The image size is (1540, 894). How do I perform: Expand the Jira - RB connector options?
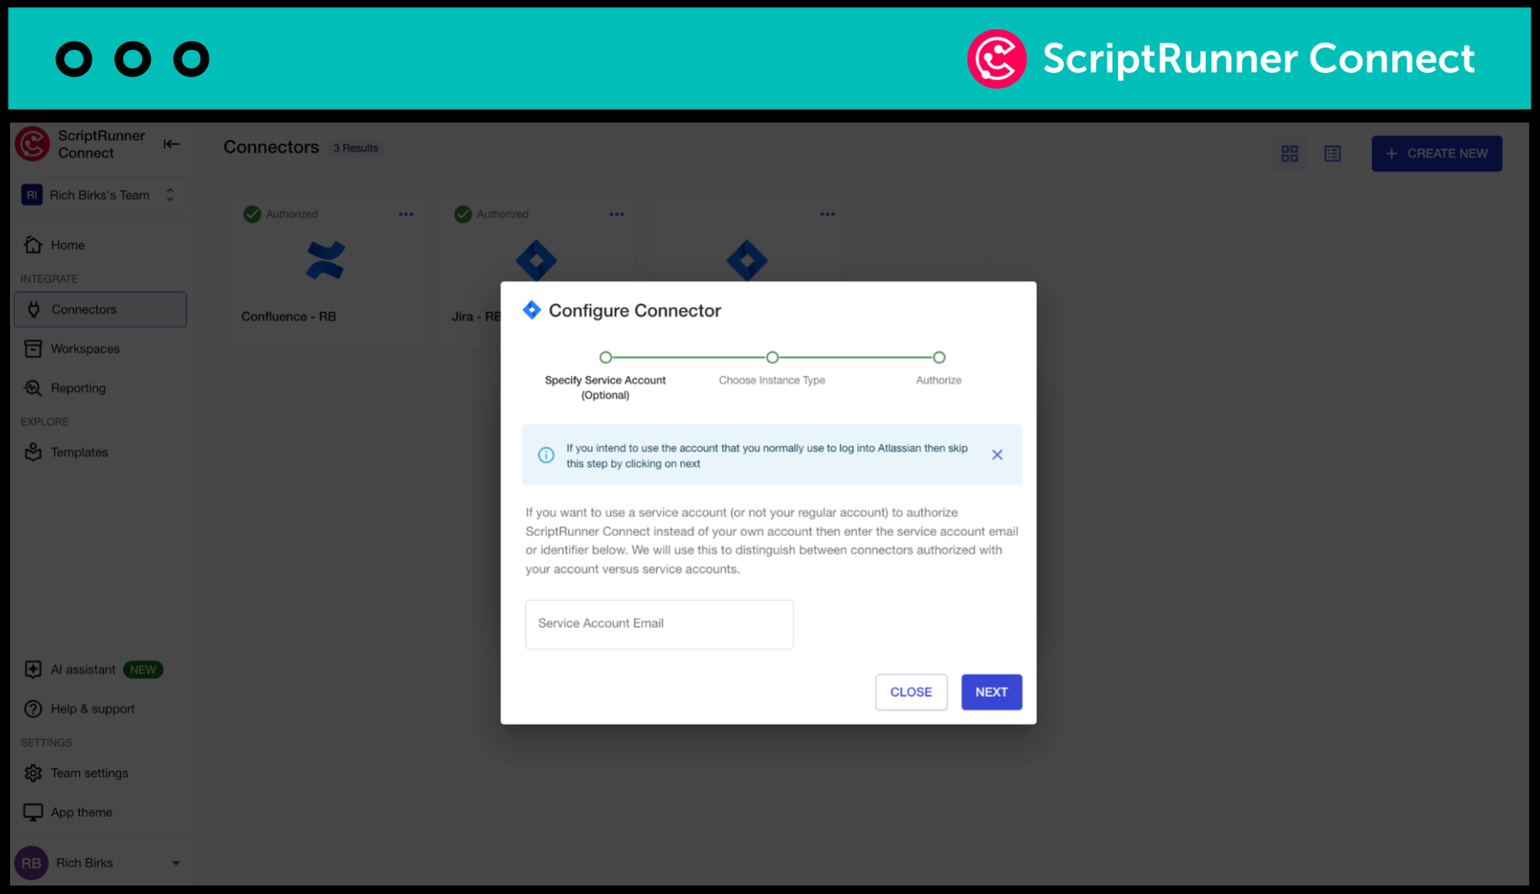[618, 214]
